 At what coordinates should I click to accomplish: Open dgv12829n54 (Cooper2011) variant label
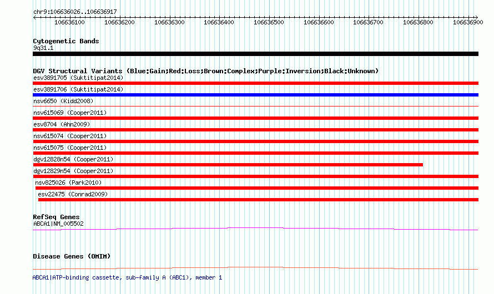73,171
